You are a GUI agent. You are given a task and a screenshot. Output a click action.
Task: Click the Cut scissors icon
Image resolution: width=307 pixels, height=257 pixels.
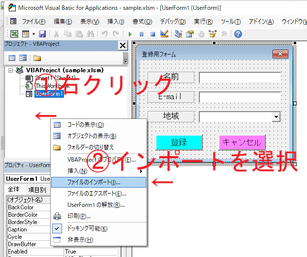[x=56, y=34]
